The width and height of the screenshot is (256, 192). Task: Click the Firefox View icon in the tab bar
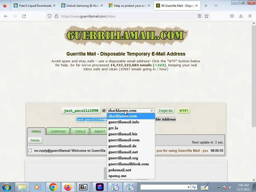coord(5,6)
